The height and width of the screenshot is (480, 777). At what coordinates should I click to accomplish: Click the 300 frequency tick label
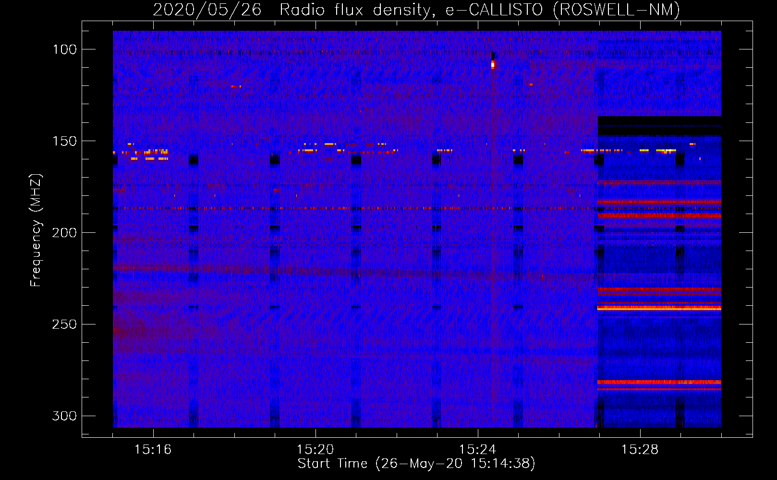(64, 416)
